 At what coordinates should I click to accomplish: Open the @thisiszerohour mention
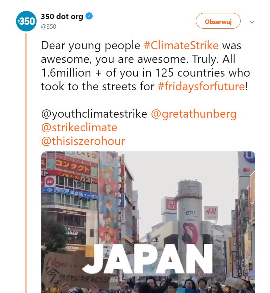(83, 141)
